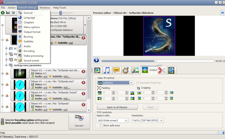
Task: Choose Encoding menu entry
Action: point(34,51)
